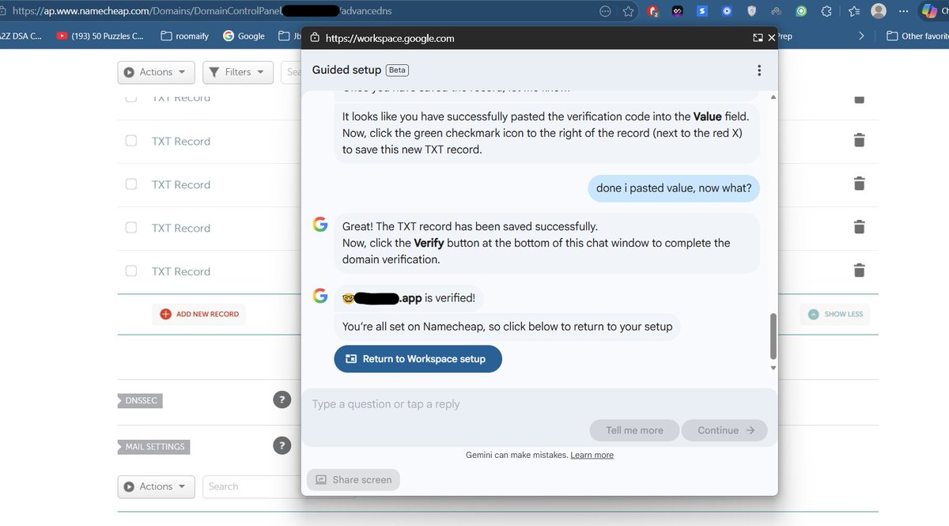The height and width of the screenshot is (526, 949).
Task: Open the Learn more link
Action: (592, 455)
